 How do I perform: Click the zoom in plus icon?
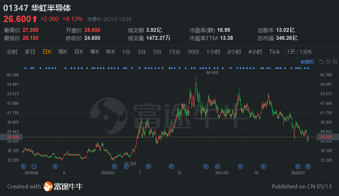pos(335,62)
